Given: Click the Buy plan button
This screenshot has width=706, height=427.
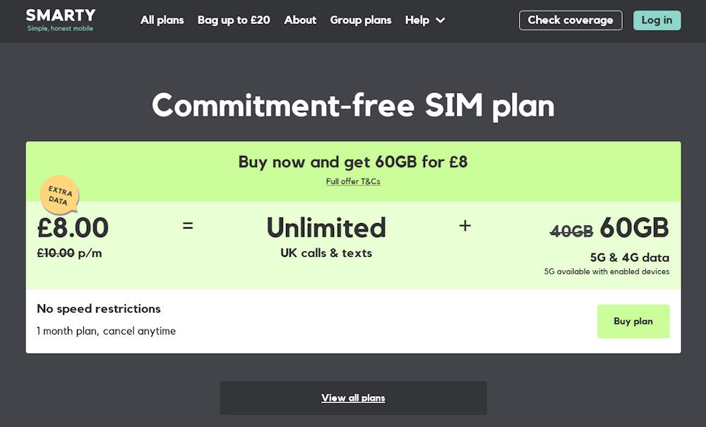Looking at the screenshot, I should tap(633, 321).
